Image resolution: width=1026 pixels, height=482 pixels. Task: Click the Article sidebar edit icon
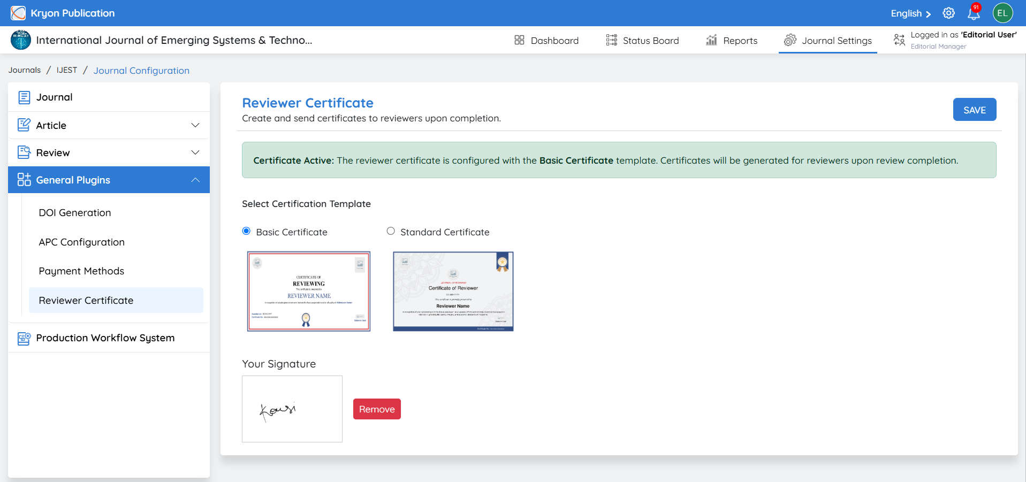click(x=24, y=125)
